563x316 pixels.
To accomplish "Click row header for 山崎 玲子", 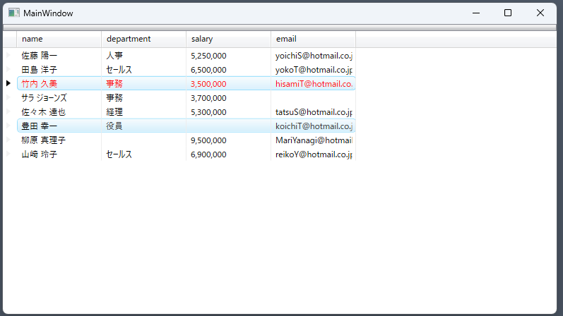I will 8,154.
